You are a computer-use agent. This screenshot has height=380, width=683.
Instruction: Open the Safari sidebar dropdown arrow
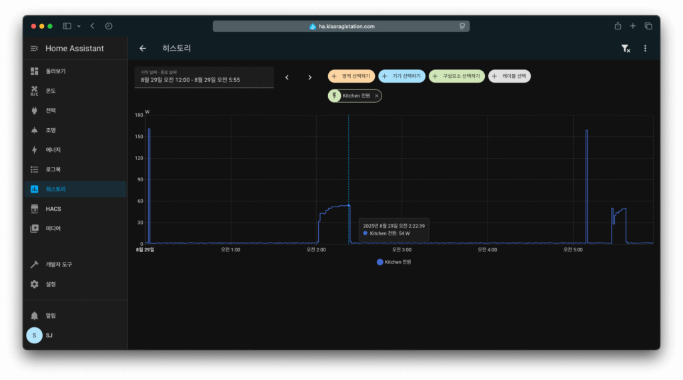click(x=79, y=26)
